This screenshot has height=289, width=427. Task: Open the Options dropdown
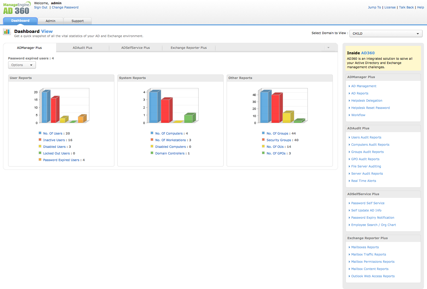point(22,65)
